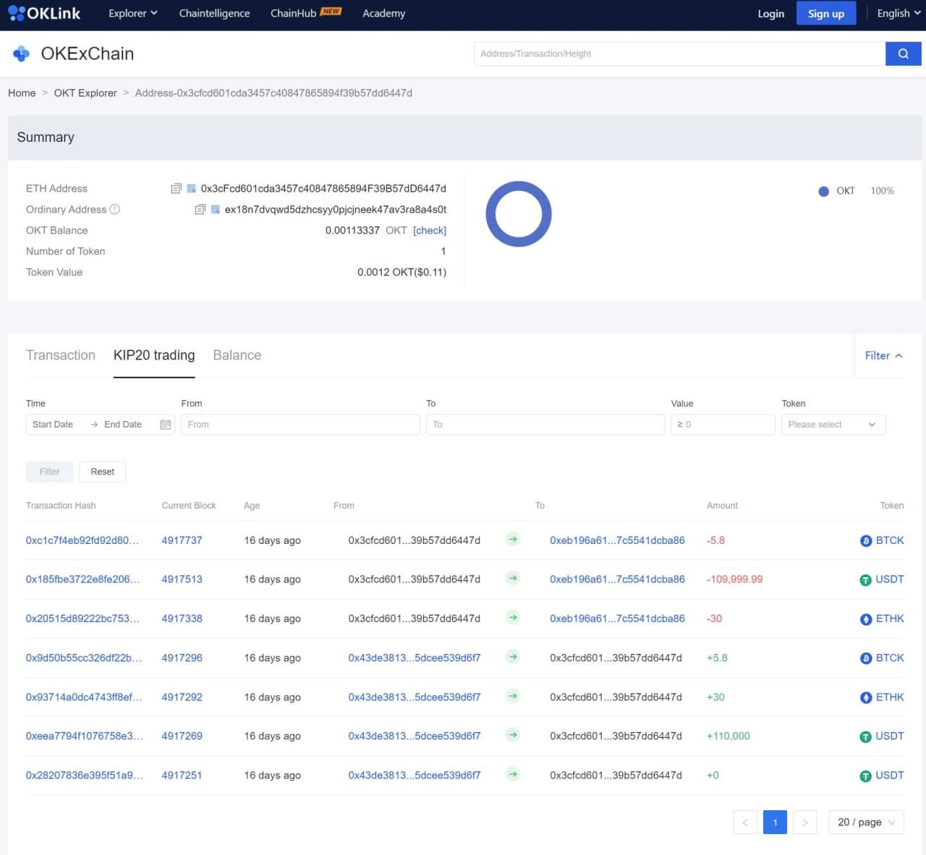This screenshot has width=926, height=855.
Task: Click the Value ≥ 0 filter field
Action: click(x=723, y=425)
